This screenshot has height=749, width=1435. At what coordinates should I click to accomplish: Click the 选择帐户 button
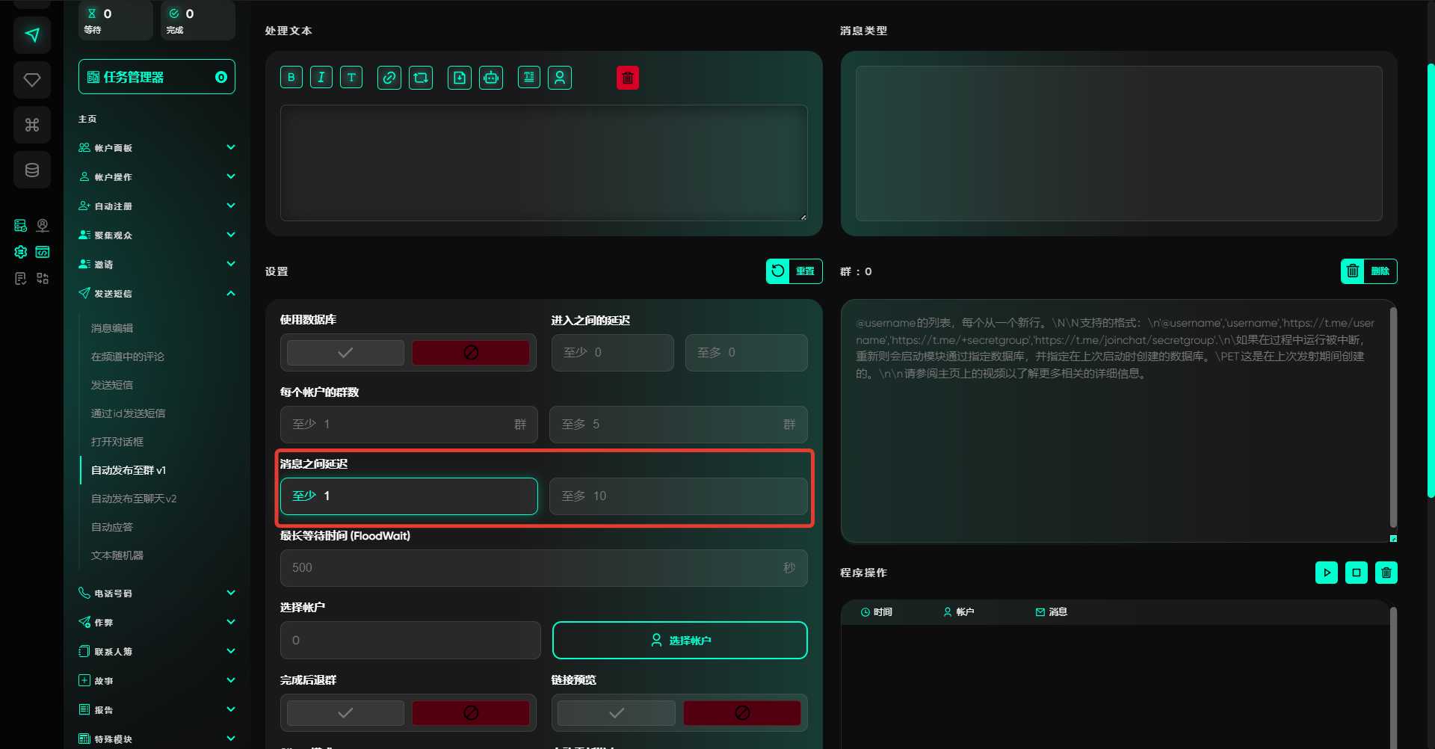click(679, 641)
